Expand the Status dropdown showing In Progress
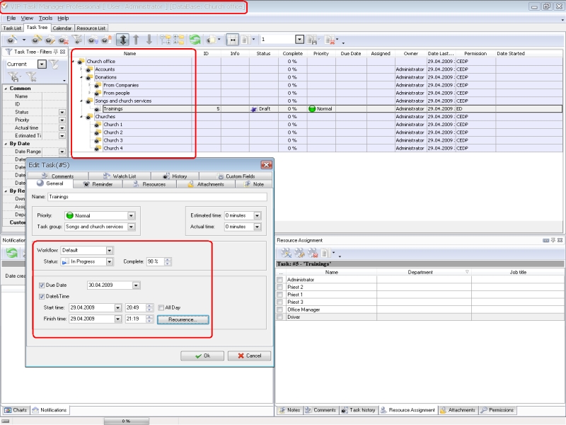 (x=110, y=262)
